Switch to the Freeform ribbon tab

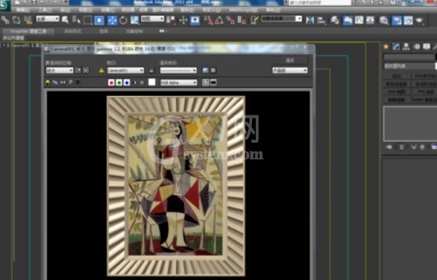(73, 31)
